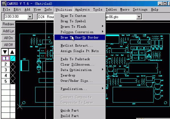Click the All Off layers button
The width and height of the screenshot is (170, 119).
8,45
